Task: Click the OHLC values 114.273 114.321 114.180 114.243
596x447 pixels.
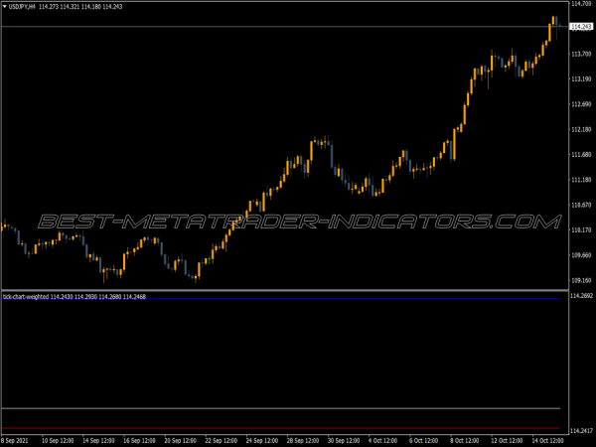Action: tap(80, 7)
